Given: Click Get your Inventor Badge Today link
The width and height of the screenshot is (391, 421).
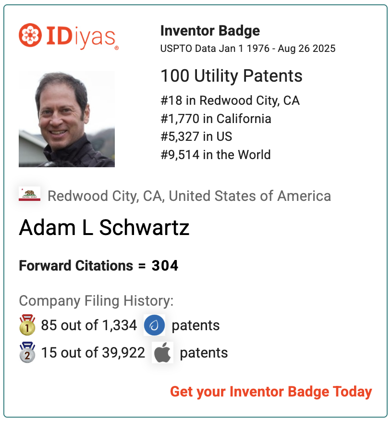Looking at the screenshot, I should pyautogui.click(x=271, y=392).
